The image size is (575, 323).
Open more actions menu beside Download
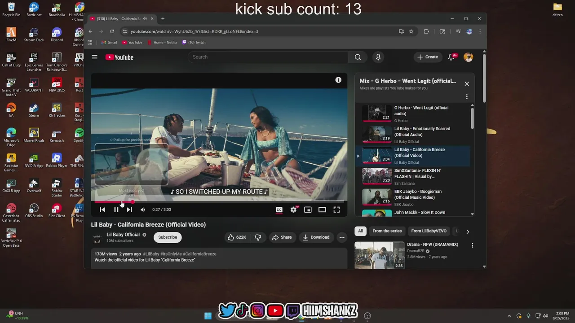coord(342,237)
